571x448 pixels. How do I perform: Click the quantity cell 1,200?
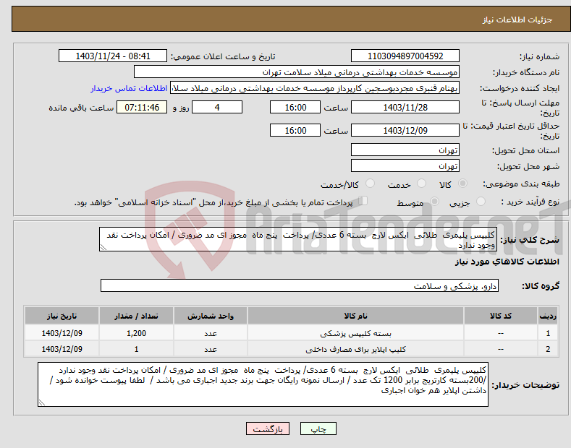tap(136, 333)
